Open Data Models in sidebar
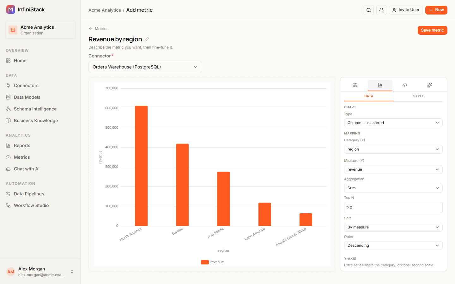This screenshot has width=455, height=284. [40, 97]
